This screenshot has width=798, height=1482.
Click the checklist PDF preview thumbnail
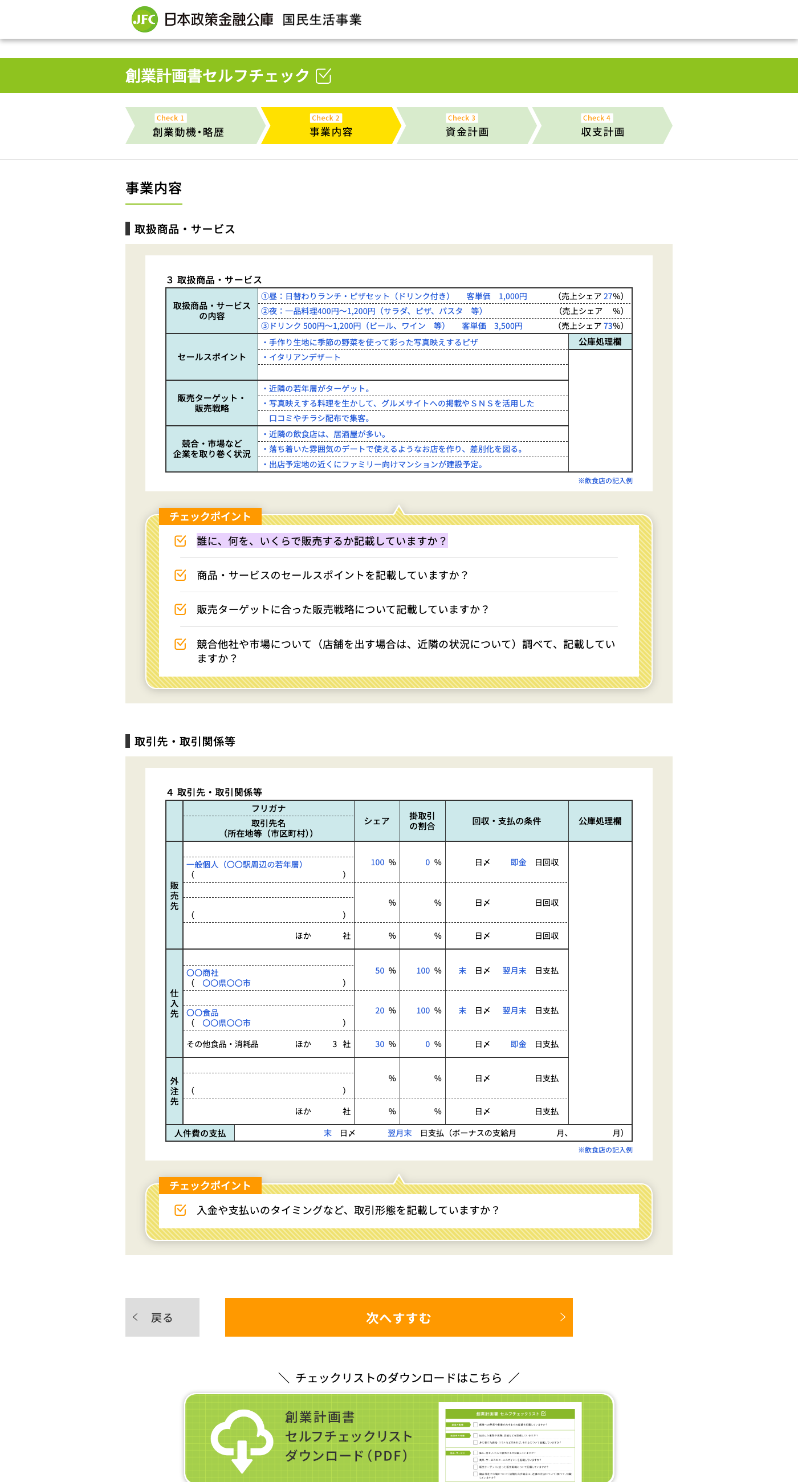click(x=510, y=1442)
